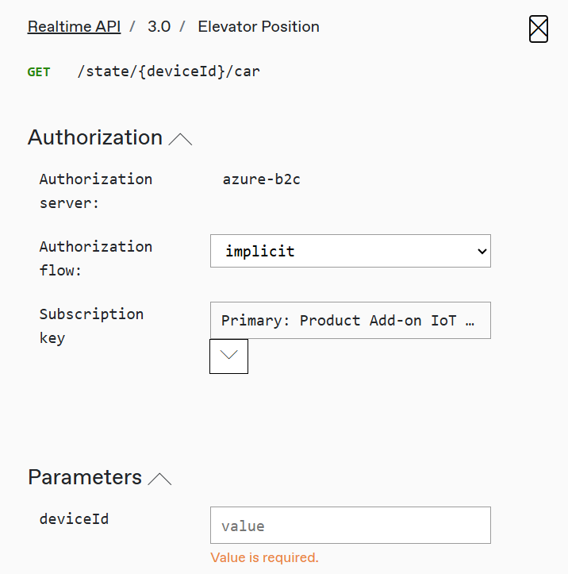This screenshot has height=574, width=568.
Task: Click the Subscription key field
Action: (350, 321)
